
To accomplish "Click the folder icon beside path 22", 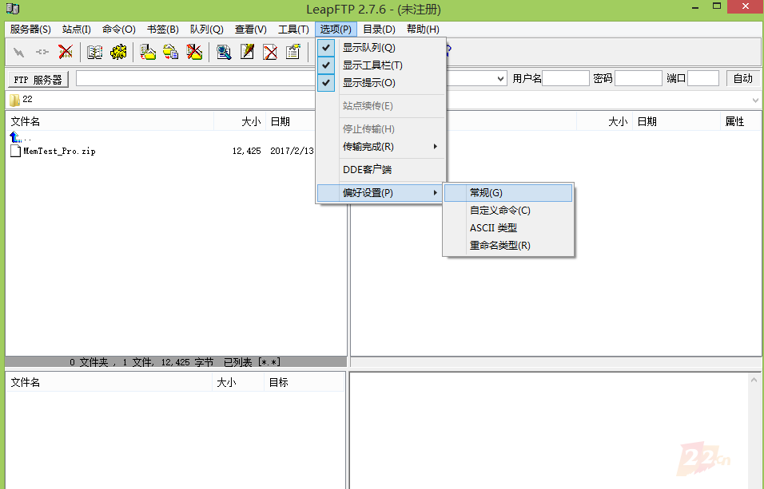I will pyautogui.click(x=14, y=100).
